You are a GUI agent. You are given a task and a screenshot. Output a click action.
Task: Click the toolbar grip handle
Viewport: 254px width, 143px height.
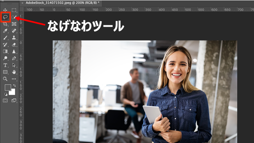pyautogui.click(x=9, y=4)
